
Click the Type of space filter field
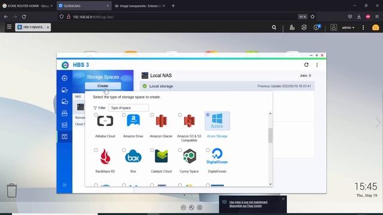(x=129, y=107)
